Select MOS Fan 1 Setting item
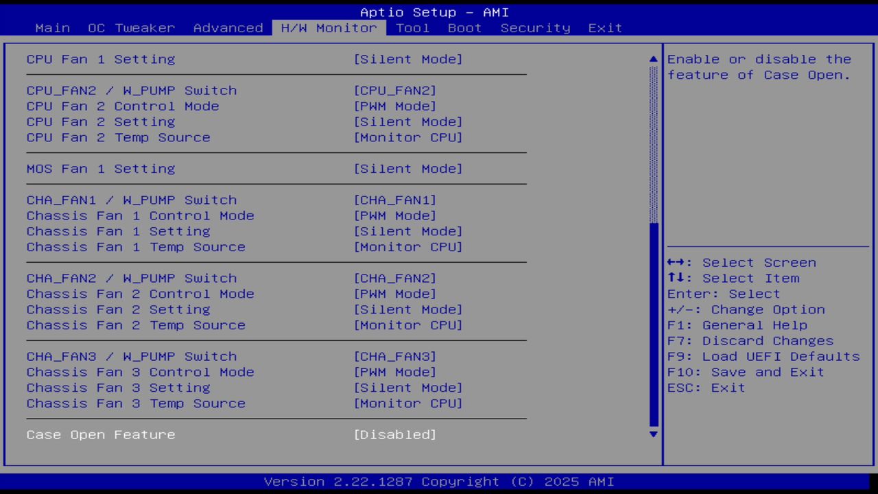This screenshot has height=494, width=878. coord(101,169)
